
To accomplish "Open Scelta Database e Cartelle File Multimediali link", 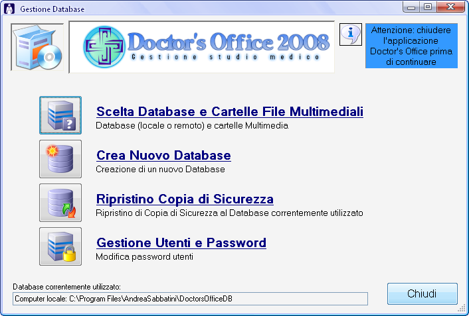I will (x=230, y=111).
